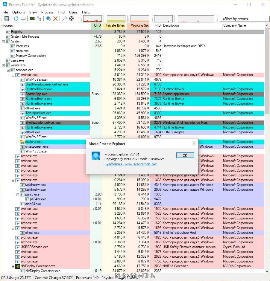Click OK in About Process Explorer

click(185, 155)
